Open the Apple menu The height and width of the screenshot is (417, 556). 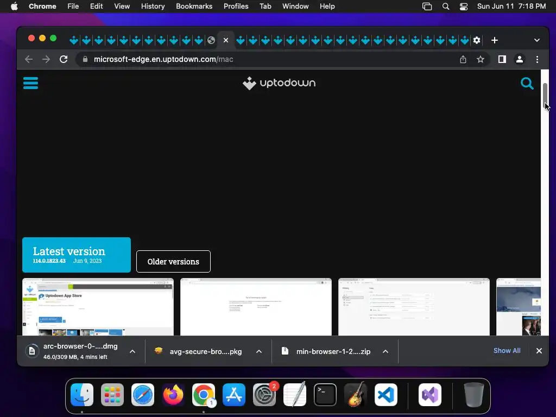coord(14,6)
